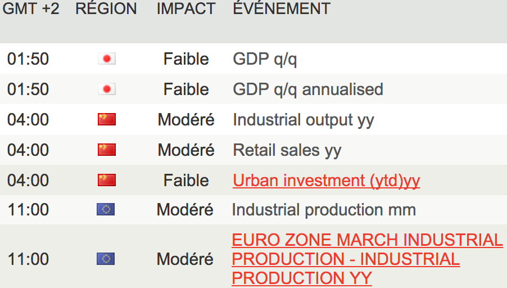Click EU flag beside Euro Zone March link
Viewport: 507px width, 288px height.
point(106,259)
